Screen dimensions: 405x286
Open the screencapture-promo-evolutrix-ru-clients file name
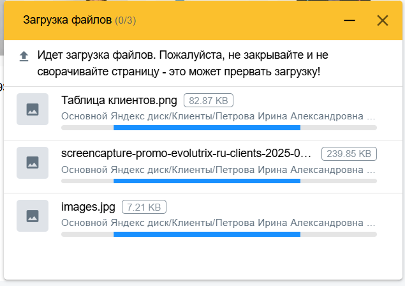186,154
